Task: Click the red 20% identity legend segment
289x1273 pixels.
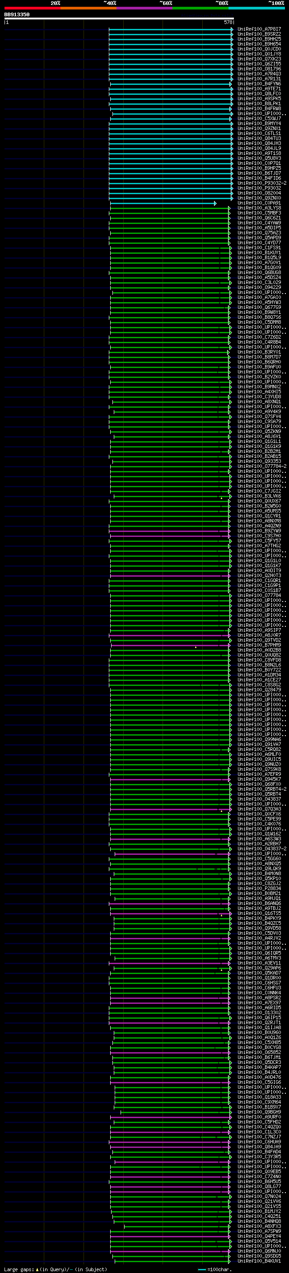Action: click(32, 8)
